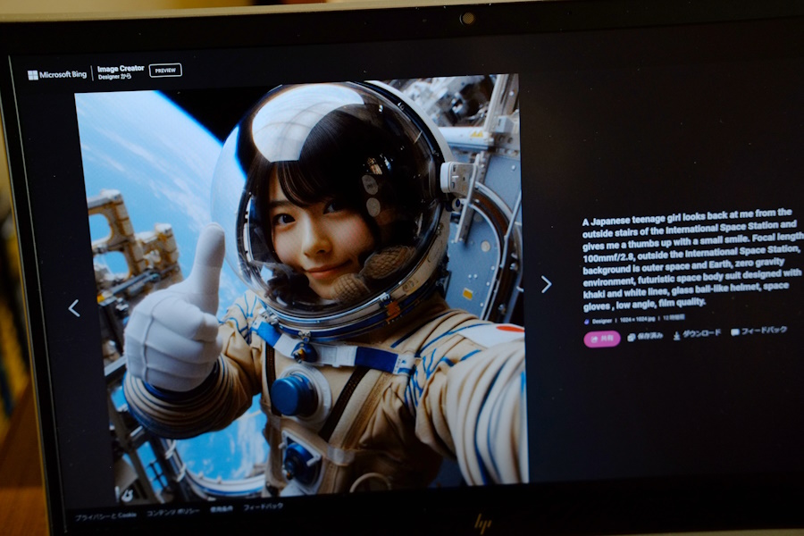Click the PREVIEW badge
Image resolution: width=804 pixels, height=536 pixels.
165,71
